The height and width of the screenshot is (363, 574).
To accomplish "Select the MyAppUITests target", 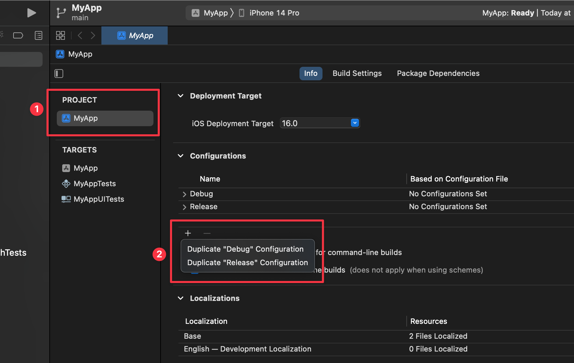I will 99,199.
